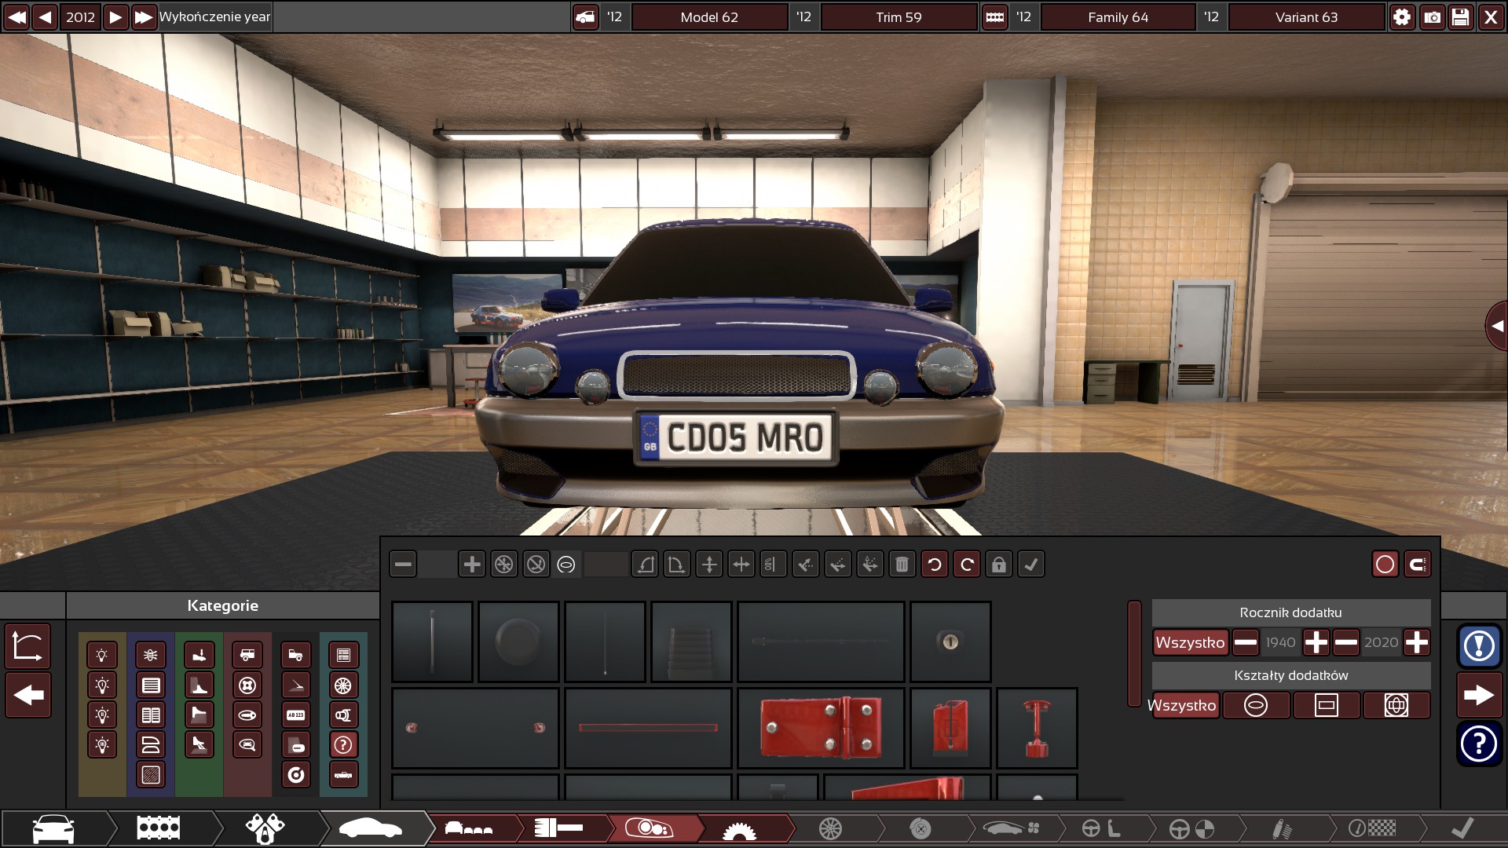Image resolution: width=1508 pixels, height=848 pixels.
Task: Click the left arrow back button
Action: [28, 695]
